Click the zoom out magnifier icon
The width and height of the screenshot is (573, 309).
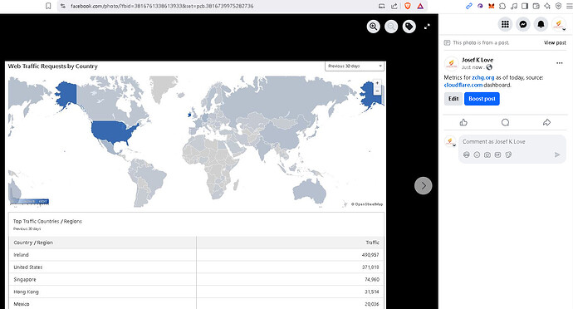[391, 27]
